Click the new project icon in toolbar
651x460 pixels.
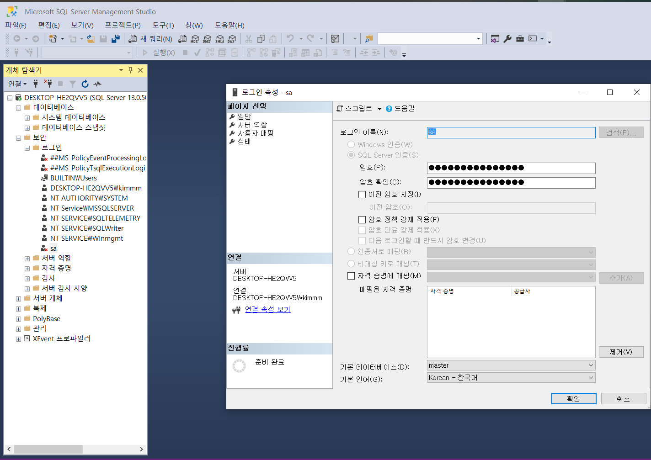click(53, 39)
